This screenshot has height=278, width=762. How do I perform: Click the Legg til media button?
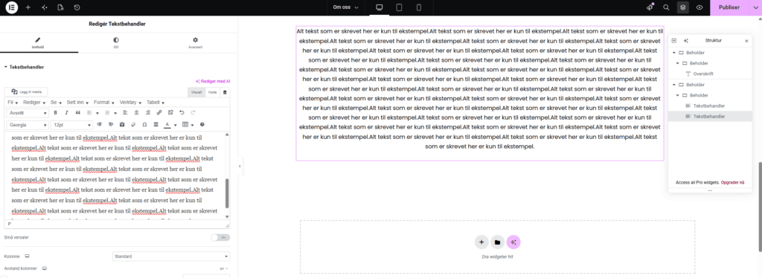click(x=26, y=91)
